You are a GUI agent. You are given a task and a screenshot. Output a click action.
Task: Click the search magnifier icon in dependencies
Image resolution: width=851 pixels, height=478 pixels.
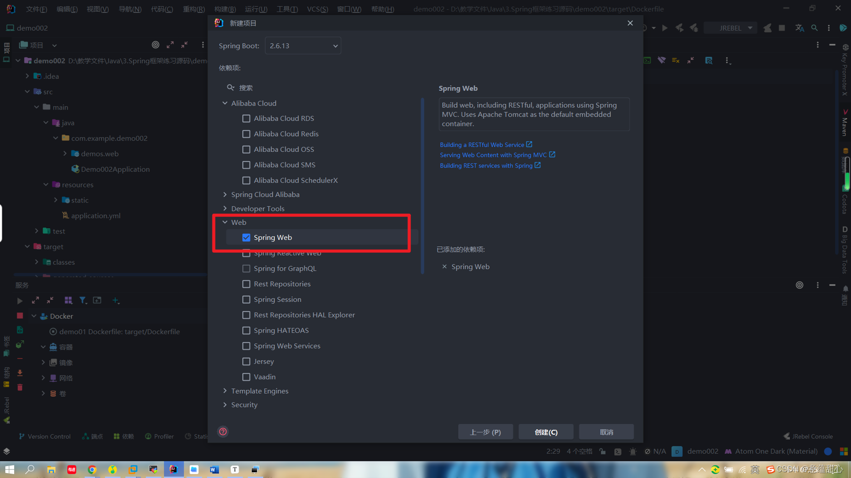(231, 88)
